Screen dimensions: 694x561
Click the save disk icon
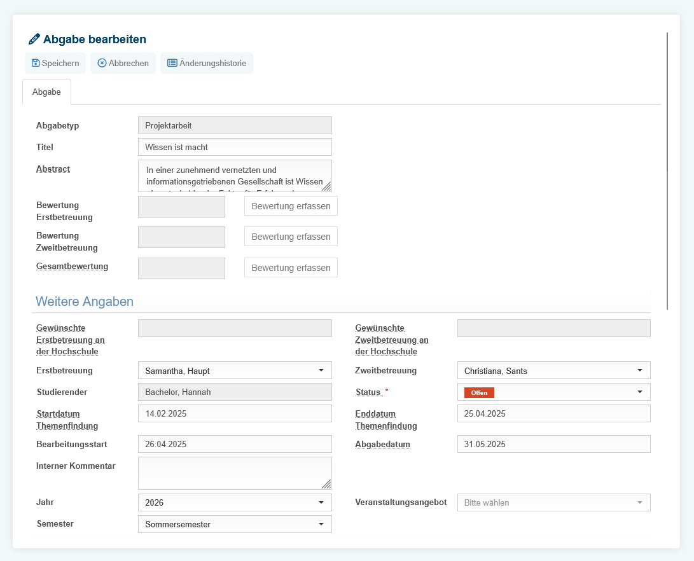click(36, 63)
